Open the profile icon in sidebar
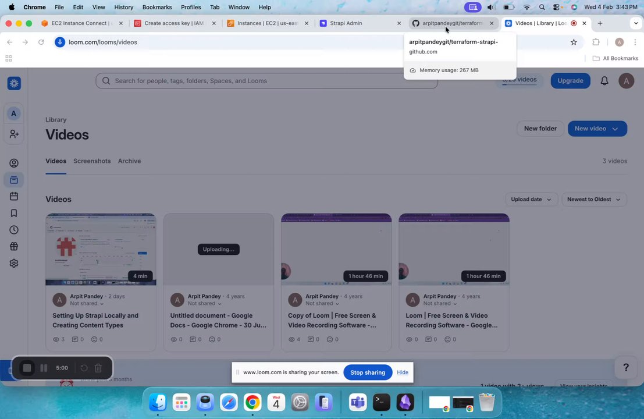This screenshot has width=644, height=419. point(14,163)
